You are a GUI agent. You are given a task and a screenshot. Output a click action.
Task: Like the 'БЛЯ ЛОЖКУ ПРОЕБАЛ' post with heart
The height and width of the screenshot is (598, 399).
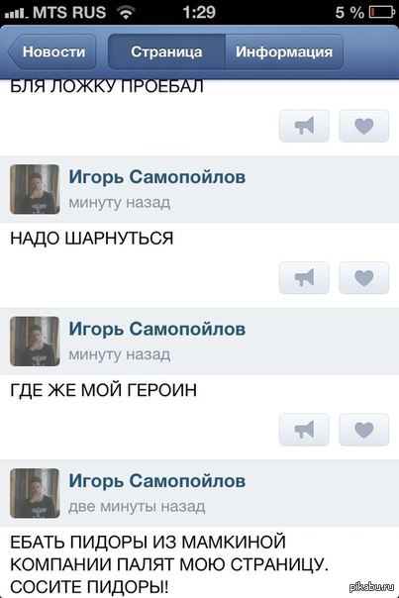click(x=364, y=126)
